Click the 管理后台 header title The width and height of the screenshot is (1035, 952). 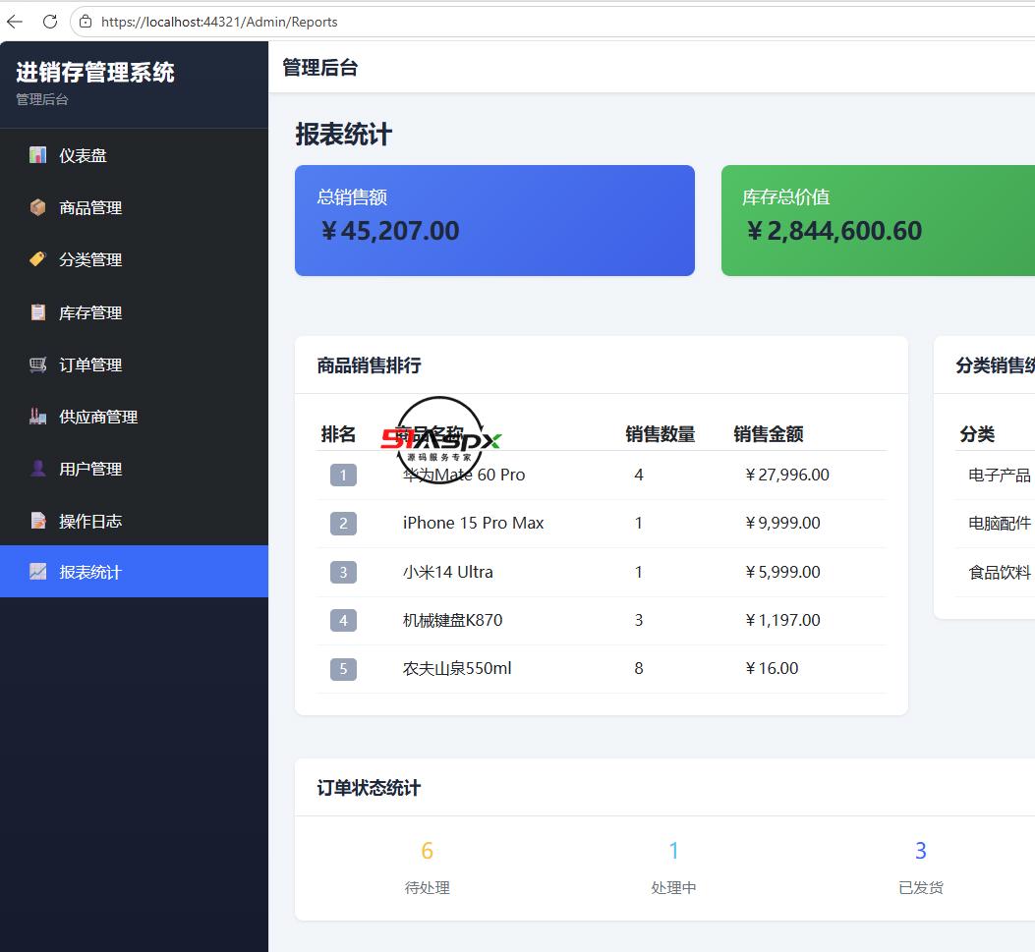pos(320,67)
